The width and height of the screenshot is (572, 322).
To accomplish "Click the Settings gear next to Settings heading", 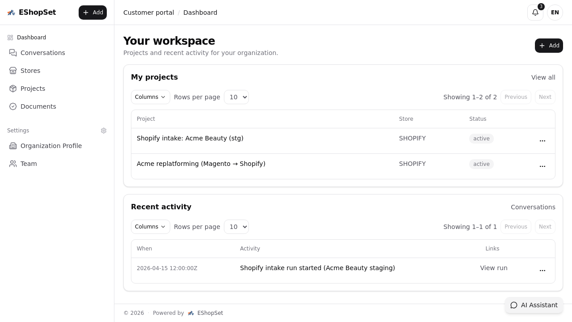I will pyautogui.click(x=104, y=131).
